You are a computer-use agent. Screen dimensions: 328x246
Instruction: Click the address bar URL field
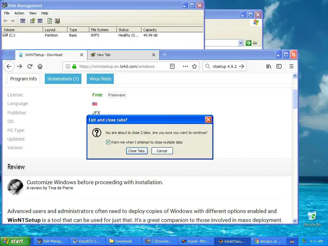[117, 66]
